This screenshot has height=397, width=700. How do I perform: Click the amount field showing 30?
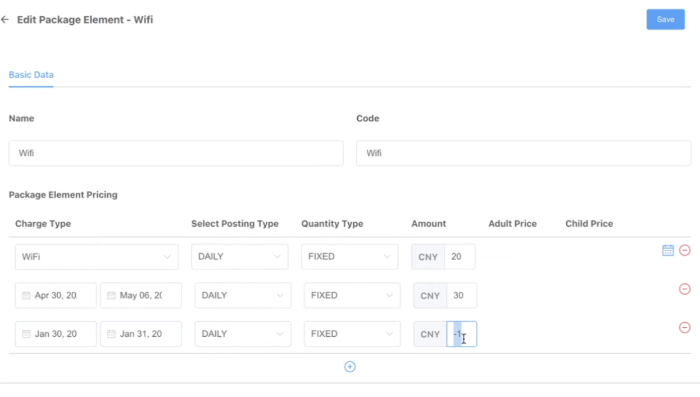[x=461, y=295]
